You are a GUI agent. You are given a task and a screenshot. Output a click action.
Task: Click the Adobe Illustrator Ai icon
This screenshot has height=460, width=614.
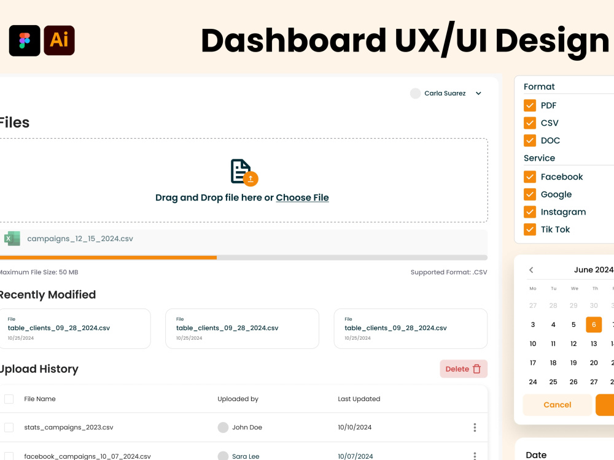tap(59, 40)
